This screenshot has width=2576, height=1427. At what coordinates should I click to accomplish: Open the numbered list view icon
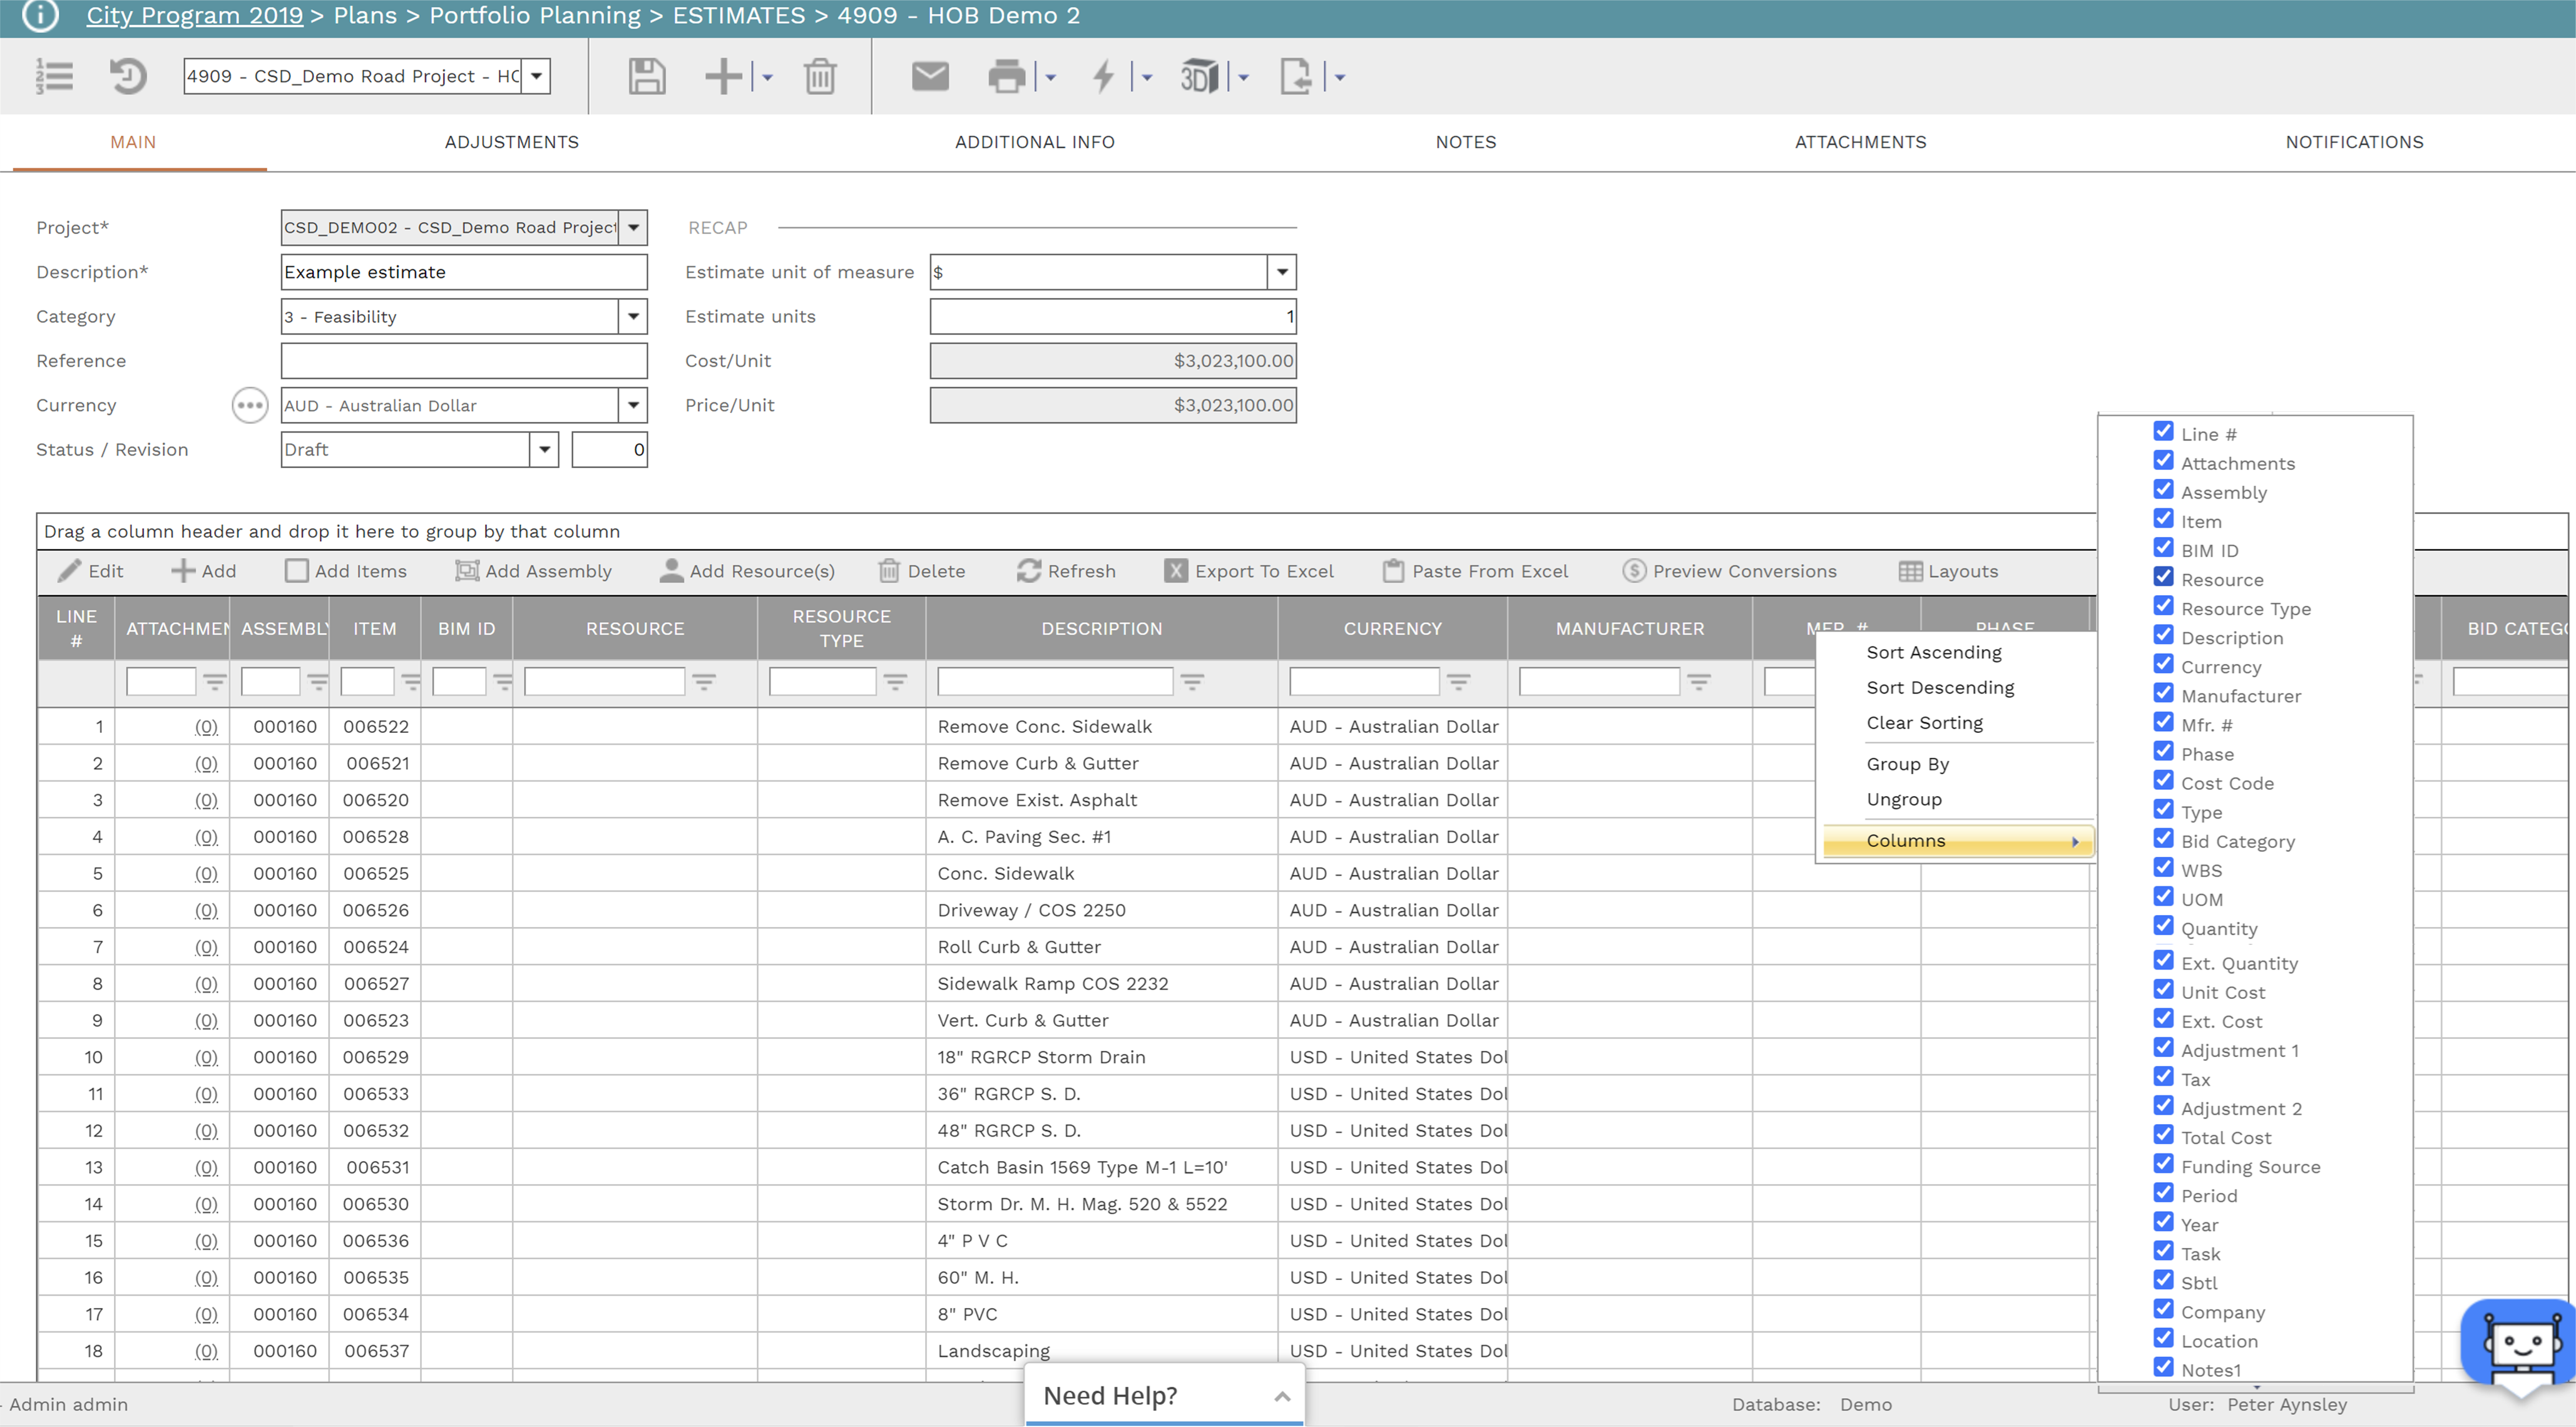click(54, 76)
